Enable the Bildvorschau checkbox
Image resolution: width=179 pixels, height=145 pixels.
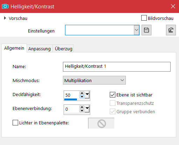[x=144, y=18]
